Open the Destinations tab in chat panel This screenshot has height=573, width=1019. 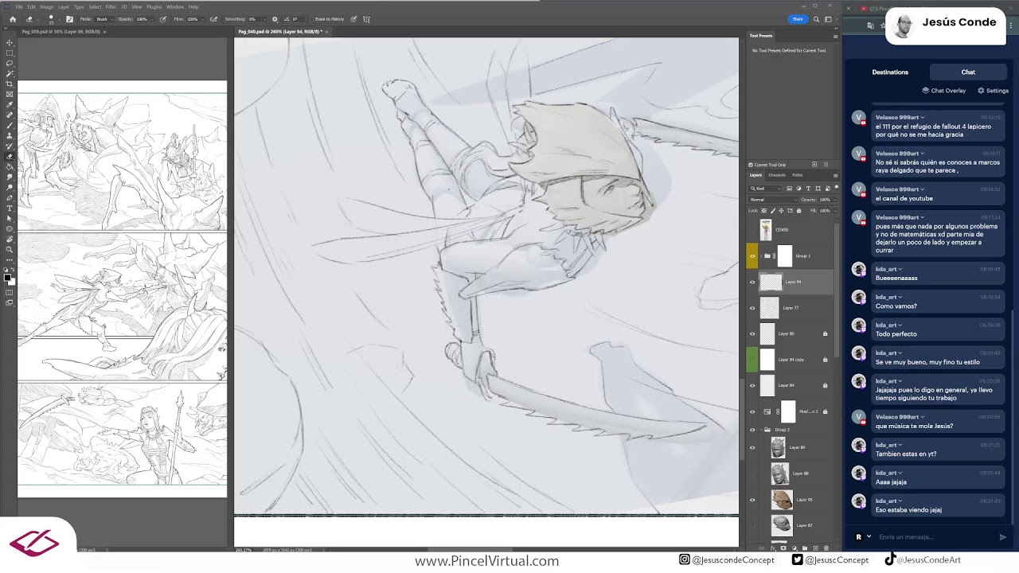tap(890, 72)
